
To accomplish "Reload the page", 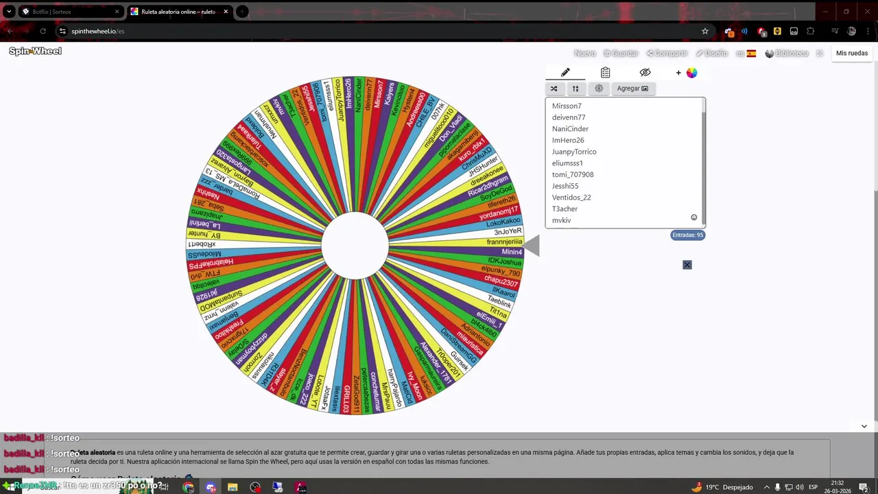I will [43, 31].
